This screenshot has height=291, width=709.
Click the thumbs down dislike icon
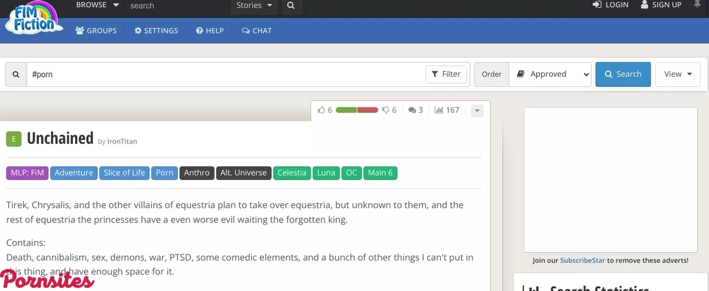click(386, 110)
